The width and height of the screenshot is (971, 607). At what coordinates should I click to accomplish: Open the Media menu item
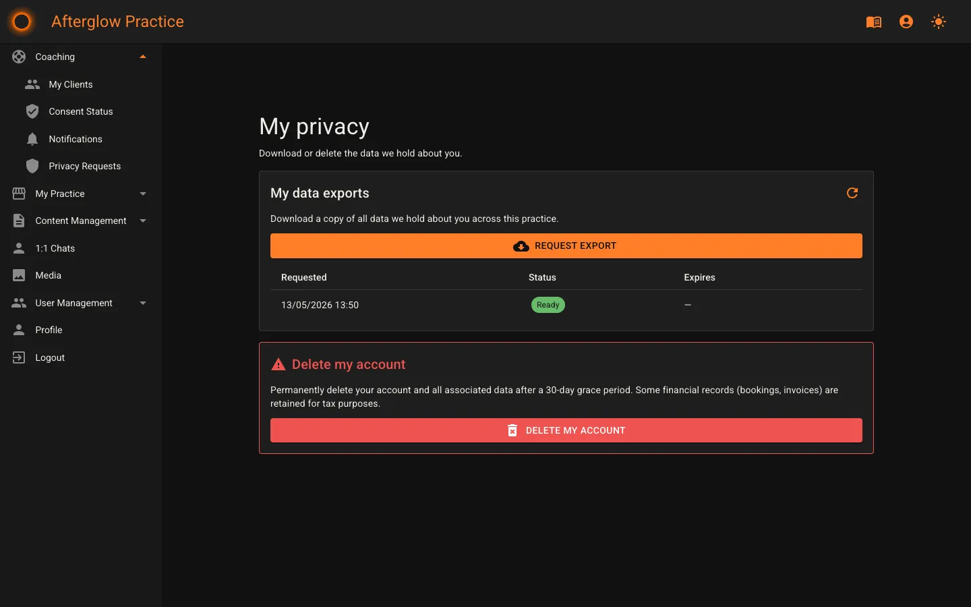pos(81,275)
